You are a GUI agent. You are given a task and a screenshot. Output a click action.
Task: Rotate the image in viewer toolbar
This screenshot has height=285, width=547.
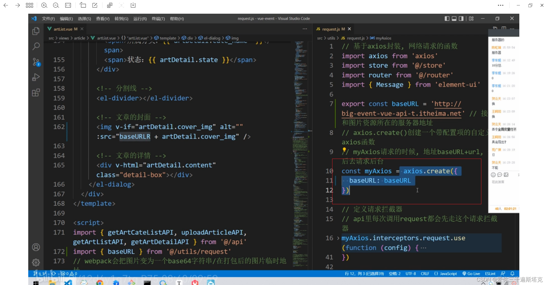coord(83,5)
